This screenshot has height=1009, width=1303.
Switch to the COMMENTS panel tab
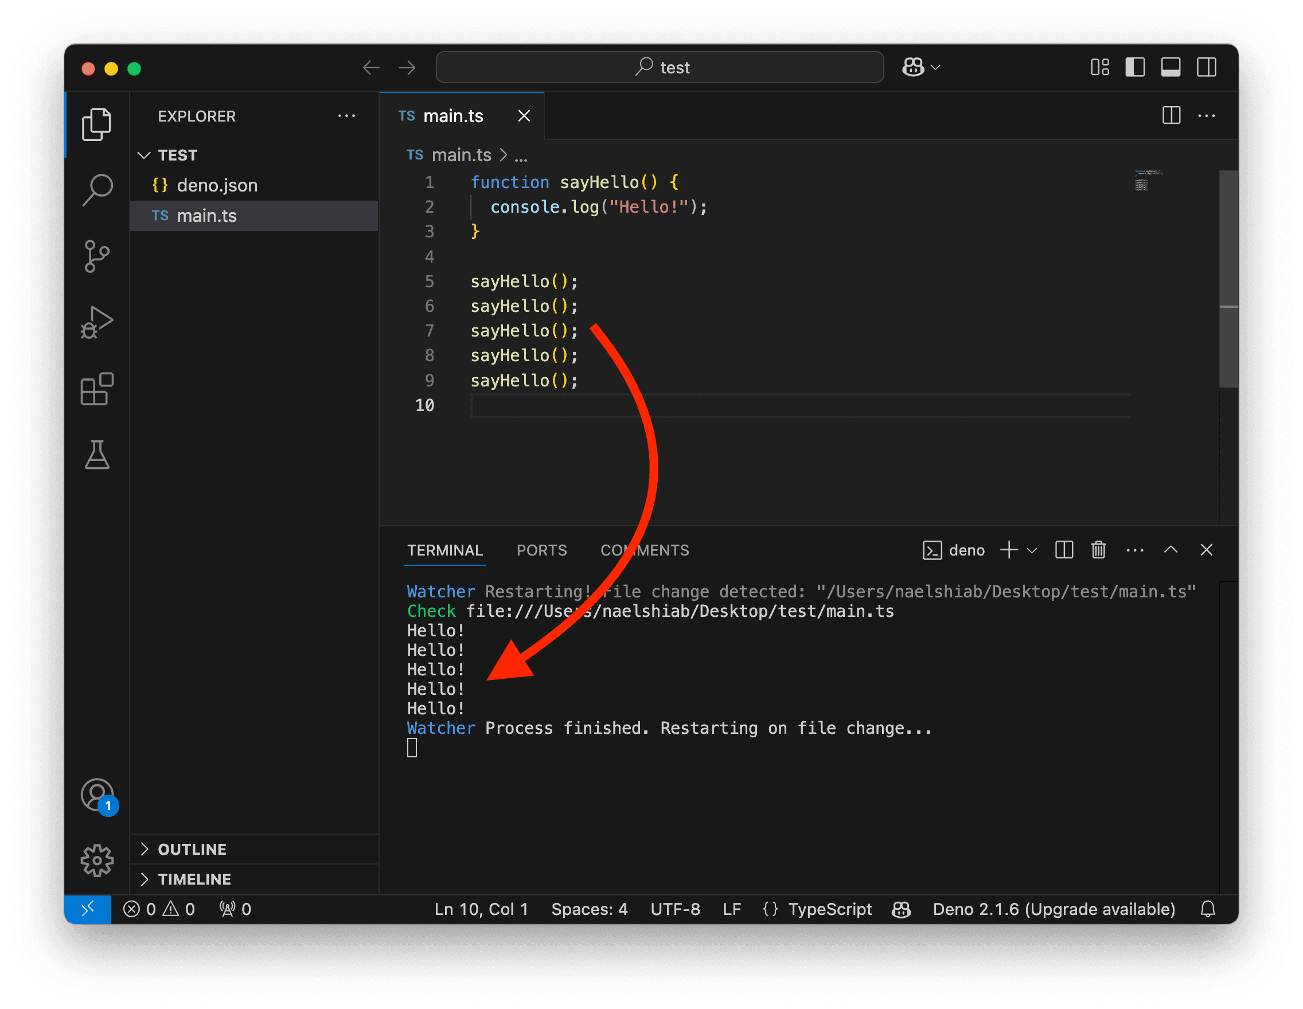click(x=645, y=550)
